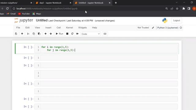The image size is (196, 110).
Task: Open the Help menu
Action: pos(95,28)
